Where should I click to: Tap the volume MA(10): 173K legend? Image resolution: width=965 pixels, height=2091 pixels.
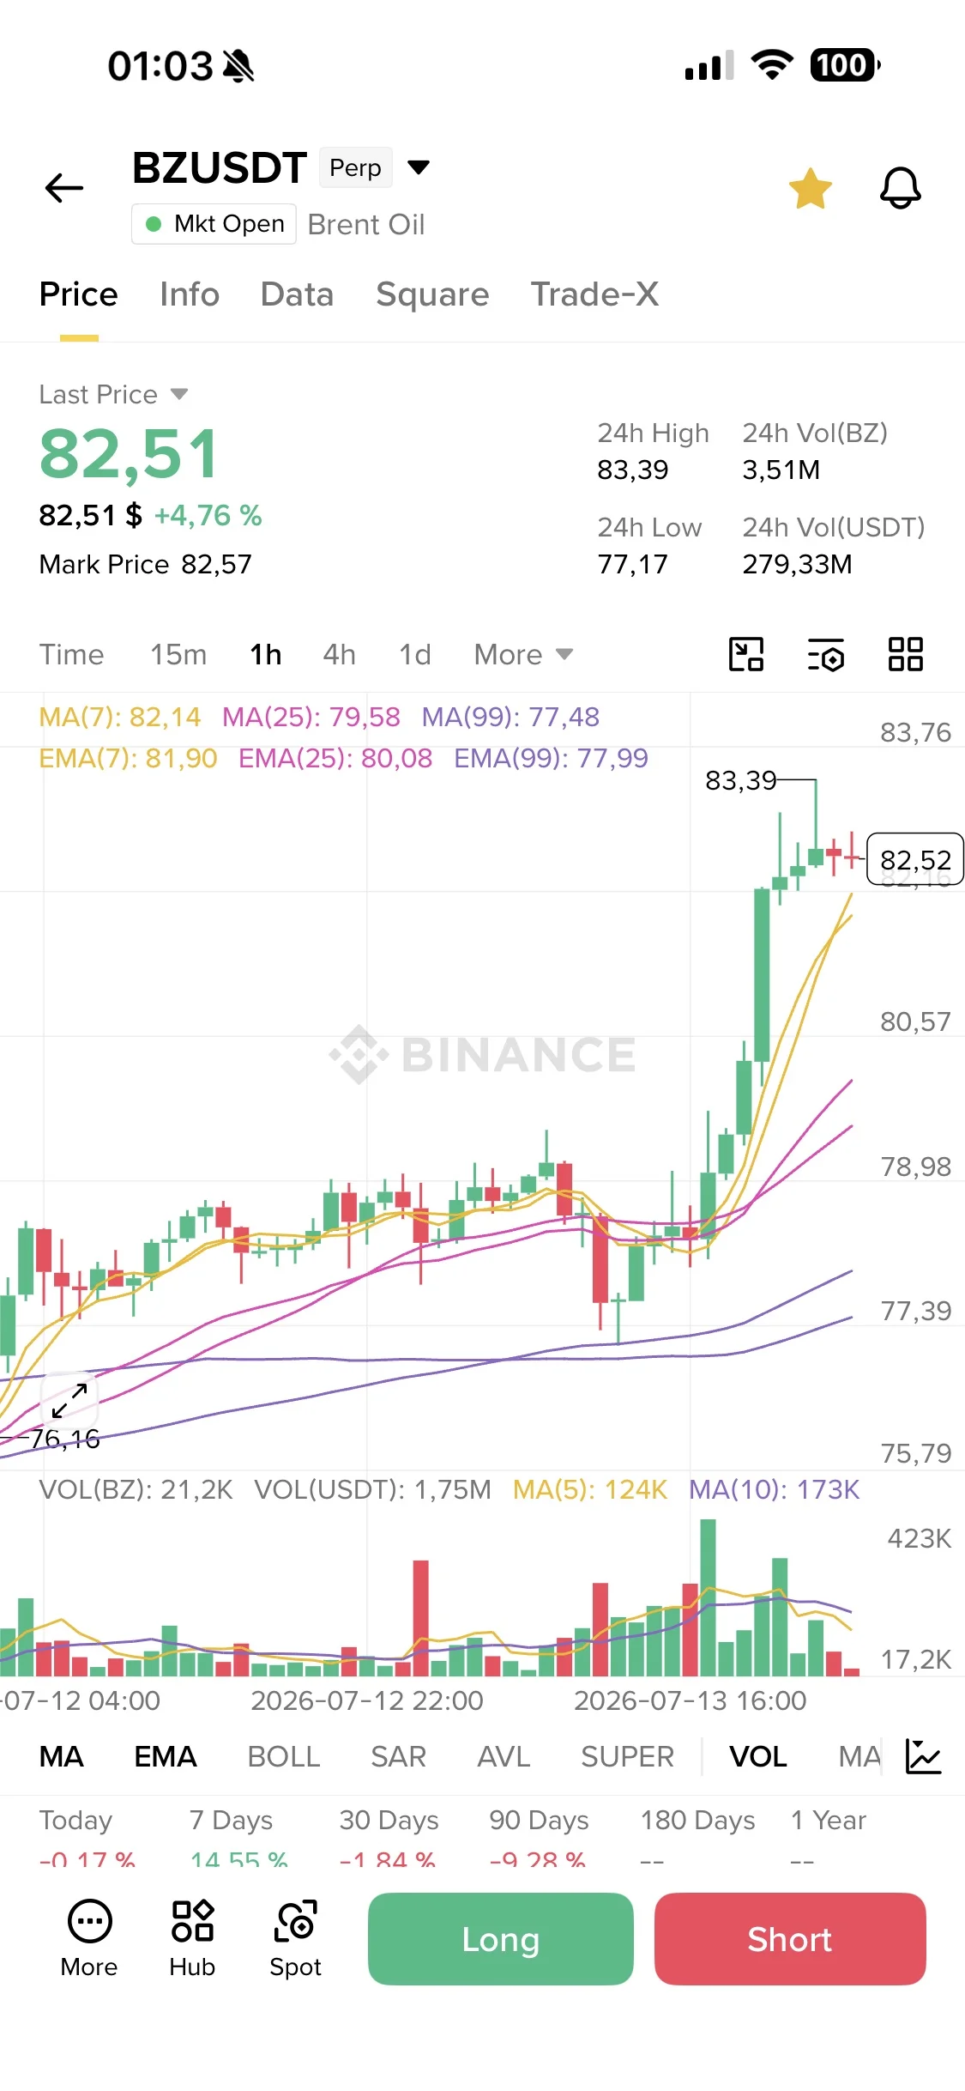pyautogui.click(x=775, y=1489)
